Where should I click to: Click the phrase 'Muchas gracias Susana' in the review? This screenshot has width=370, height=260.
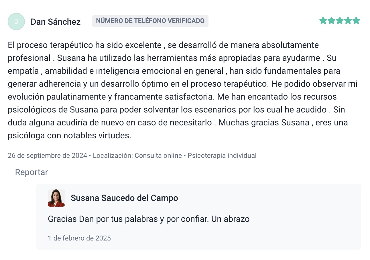263,123
